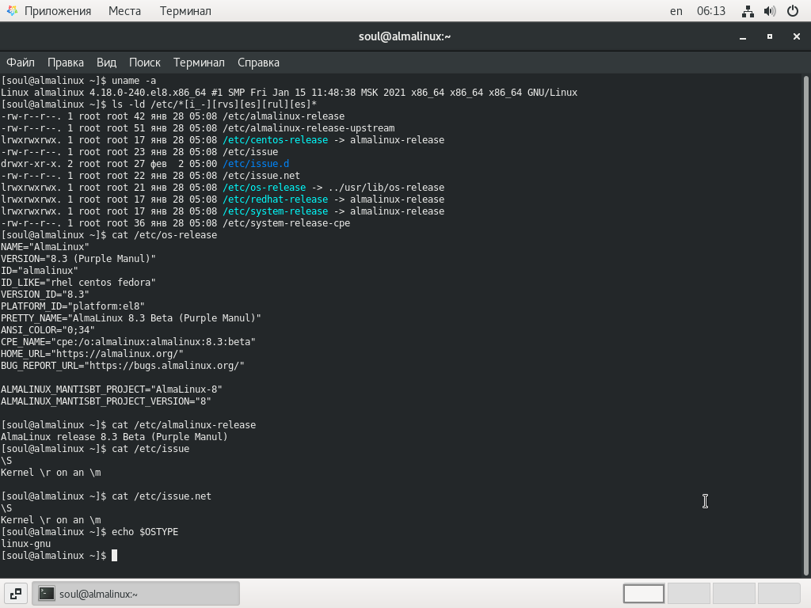Switch to the first workspace
This screenshot has width=811, height=608.
(644, 594)
